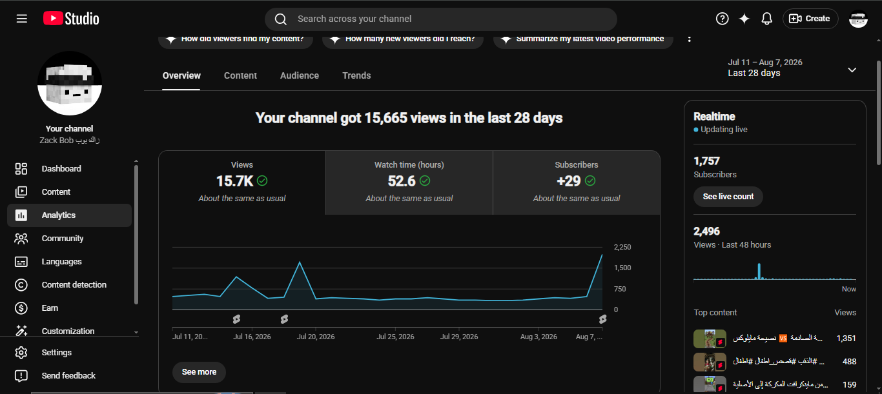Switch to the Audience tab
This screenshot has width=882, height=394.
(x=300, y=75)
